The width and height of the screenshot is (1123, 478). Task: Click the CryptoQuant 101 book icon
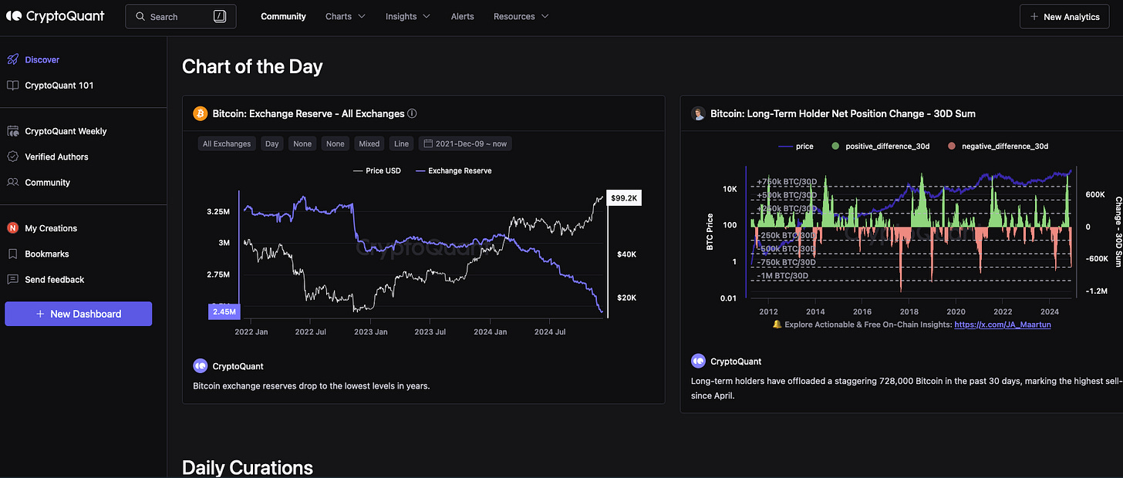pyautogui.click(x=12, y=86)
